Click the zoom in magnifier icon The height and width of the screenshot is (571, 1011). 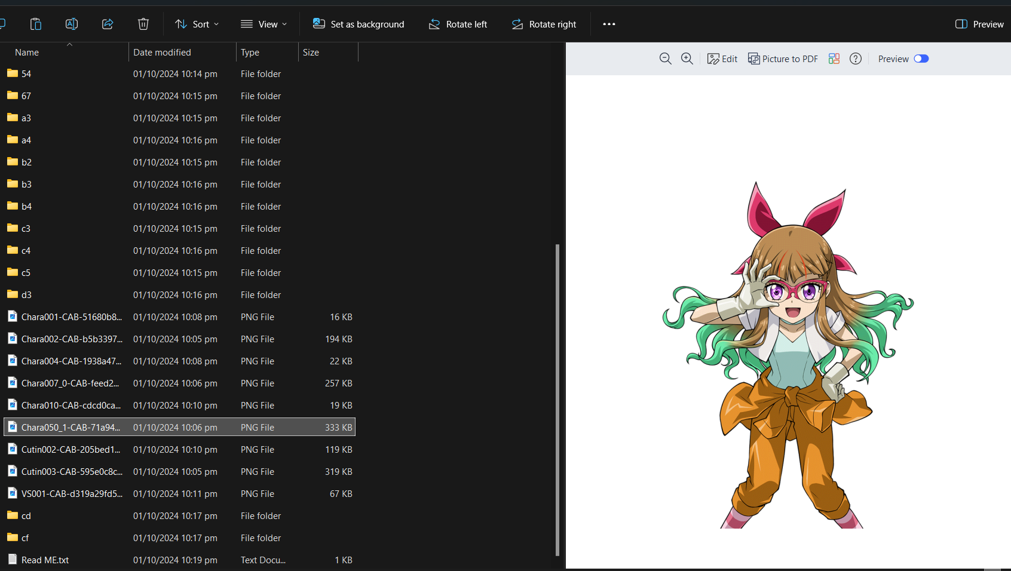(x=687, y=59)
